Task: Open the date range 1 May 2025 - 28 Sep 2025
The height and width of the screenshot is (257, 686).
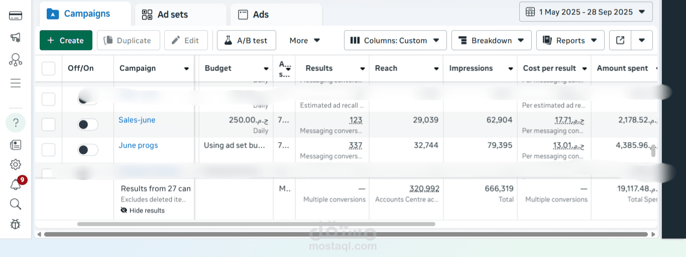Action: point(586,12)
